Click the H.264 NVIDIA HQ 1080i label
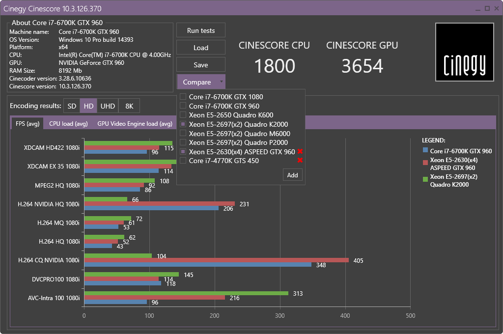The image size is (503, 334). pyautogui.click(x=49, y=204)
